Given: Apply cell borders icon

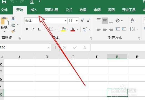Looking at the screenshot, I should click(51, 29).
